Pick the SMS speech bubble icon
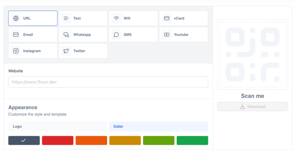This screenshot has height=155, width=296. pos(116,35)
